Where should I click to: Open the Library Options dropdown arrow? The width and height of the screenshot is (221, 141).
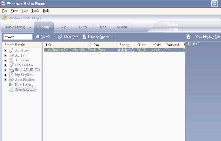(x=113, y=37)
